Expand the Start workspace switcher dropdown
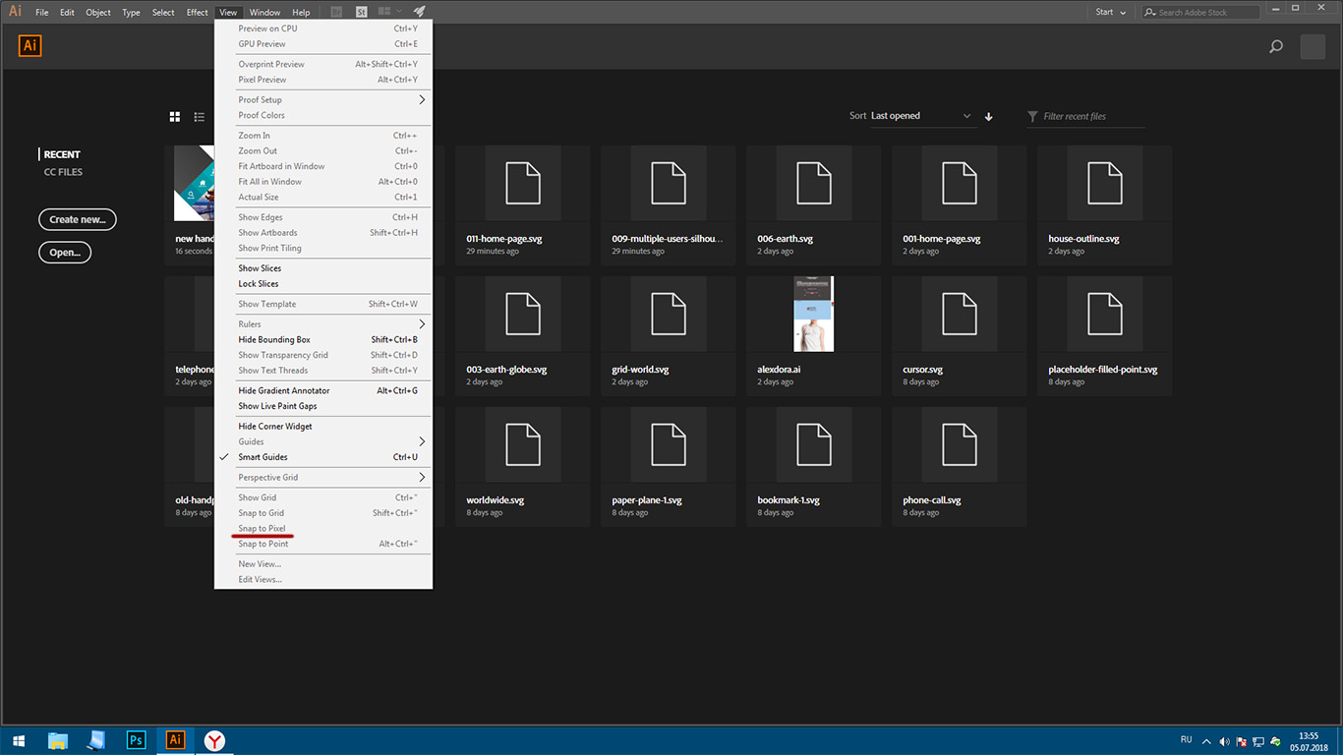 click(x=1110, y=12)
